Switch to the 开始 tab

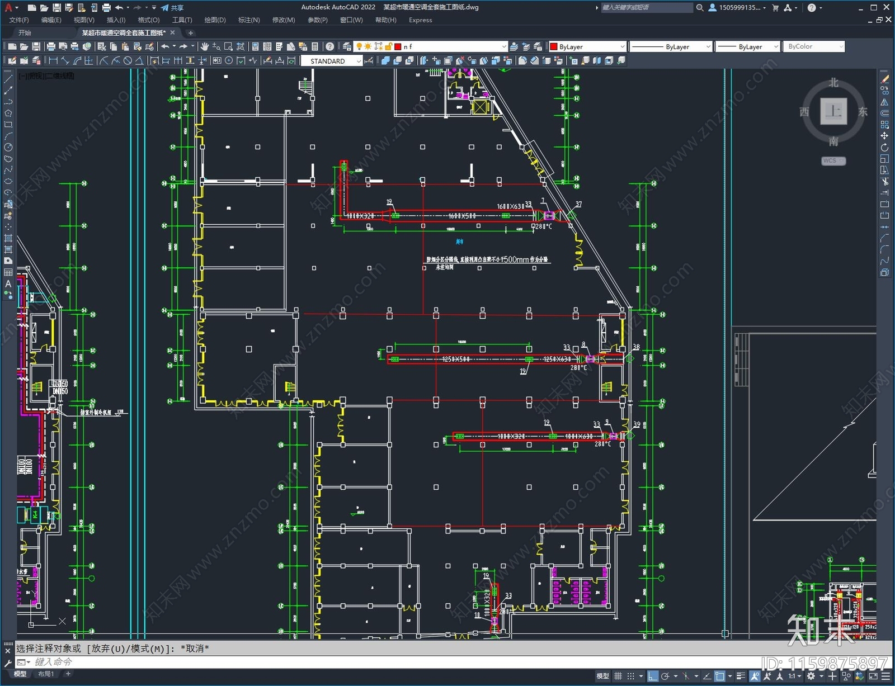25,32
